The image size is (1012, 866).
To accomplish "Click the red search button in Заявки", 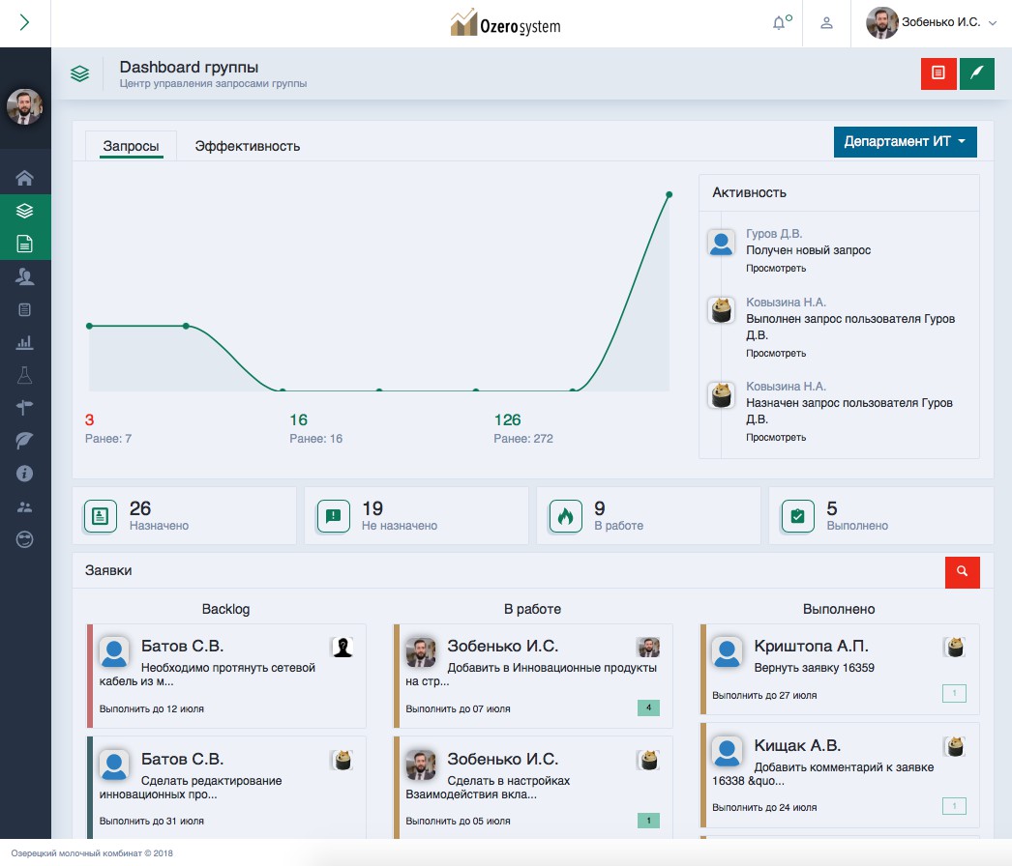I will [x=963, y=572].
